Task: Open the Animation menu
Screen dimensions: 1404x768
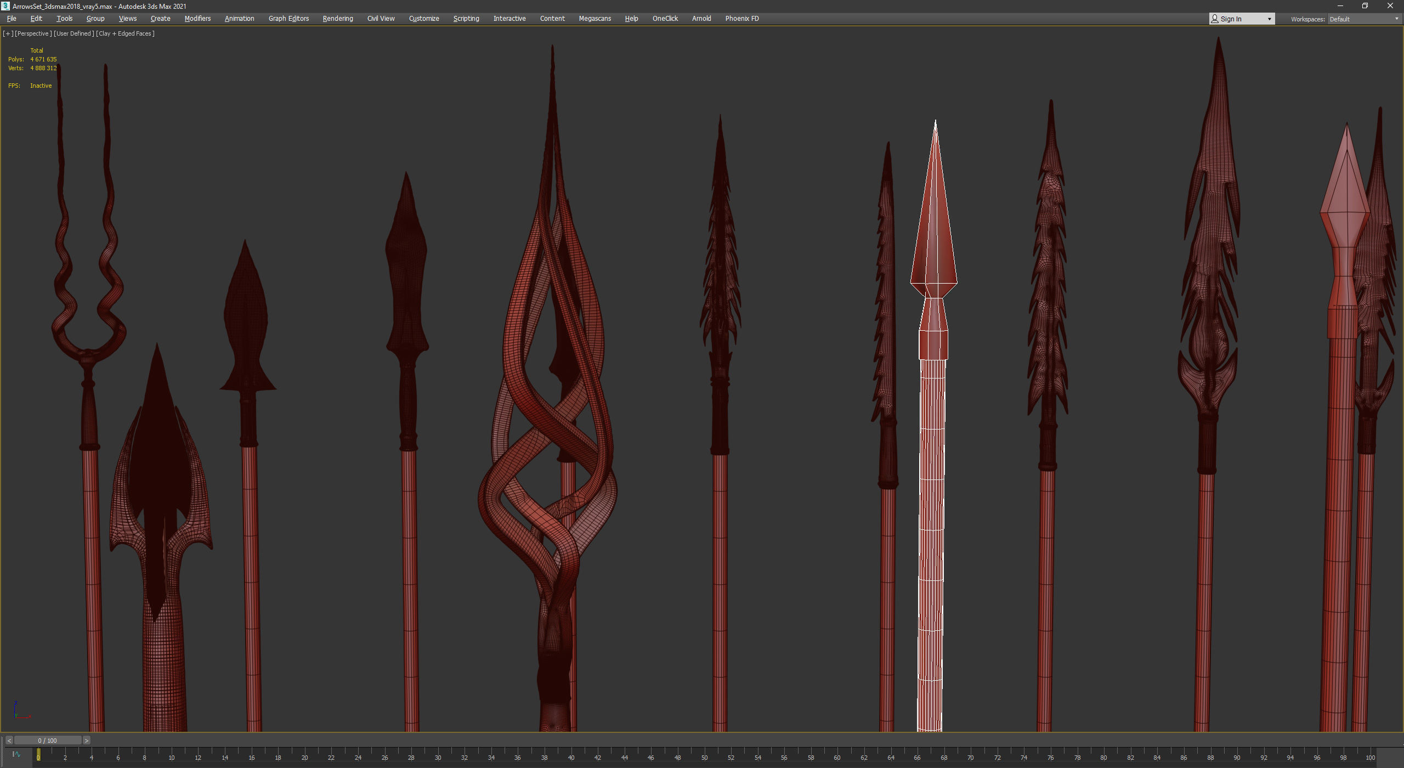Action: tap(240, 19)
